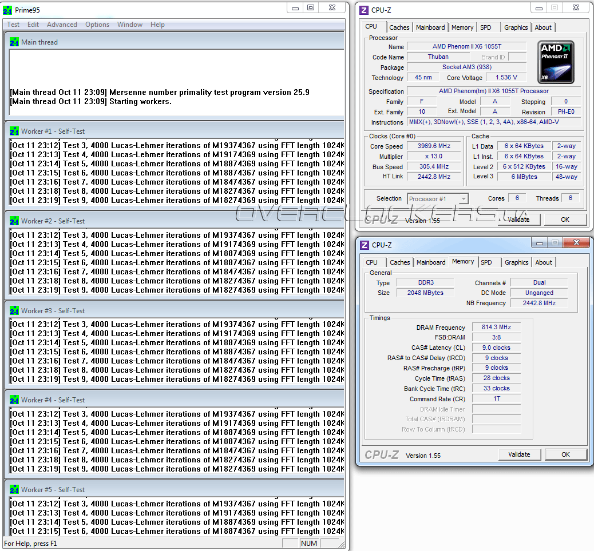Click the Multiplier x 13.0 value
Image resolution: width=594 pixels, height=551 pixels.
434,156
